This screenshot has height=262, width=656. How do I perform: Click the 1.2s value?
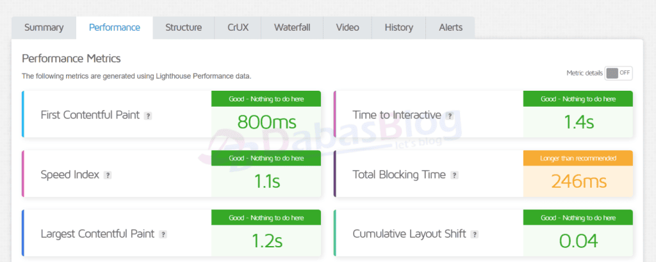pos(266,240)
